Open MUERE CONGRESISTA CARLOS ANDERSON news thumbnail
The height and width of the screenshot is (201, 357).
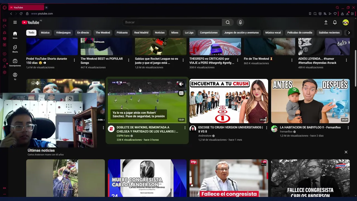tap(147, 178)
